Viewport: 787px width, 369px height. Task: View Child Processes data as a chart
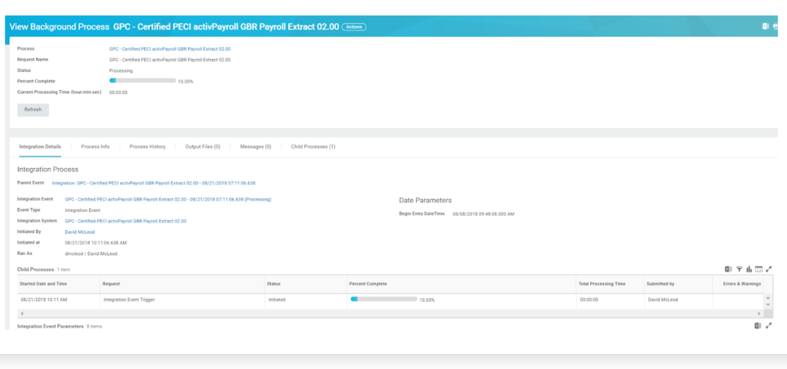(750, 269)
